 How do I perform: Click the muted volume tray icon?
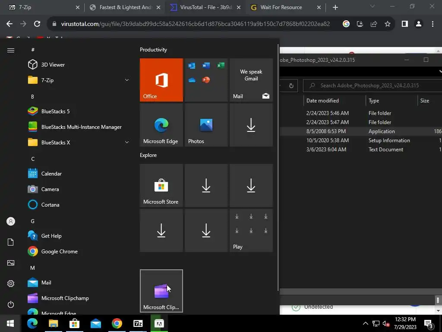(x=386, y=323)
